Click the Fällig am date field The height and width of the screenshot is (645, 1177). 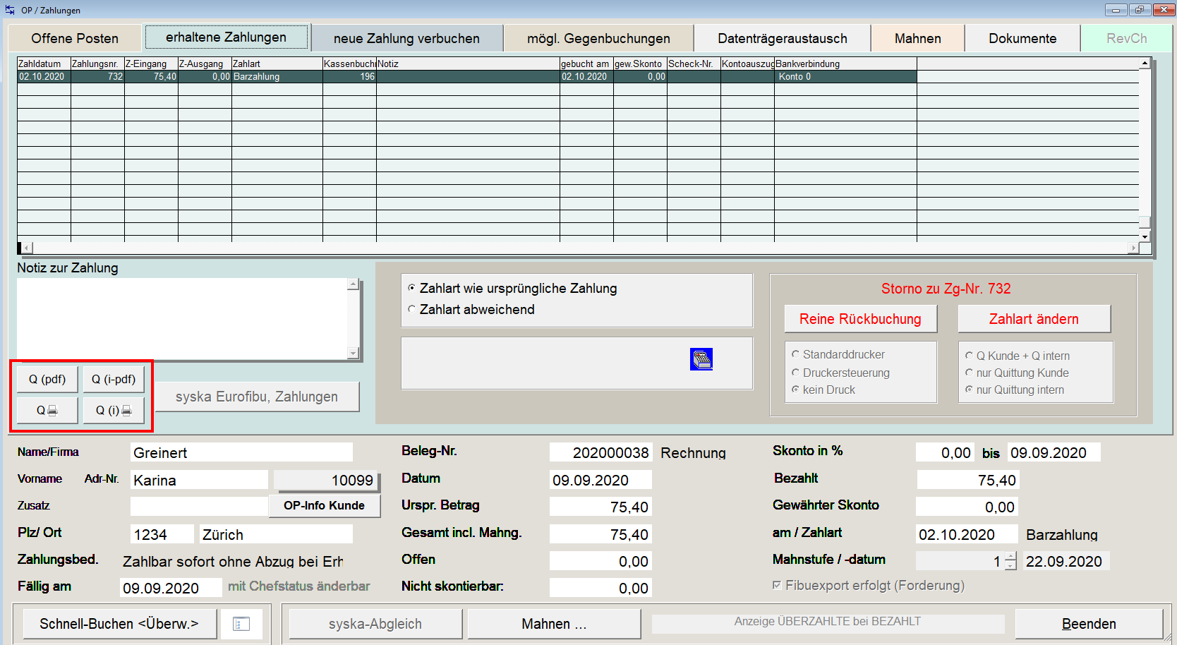171,588
